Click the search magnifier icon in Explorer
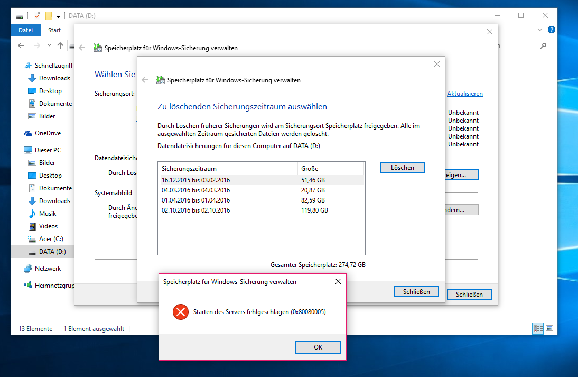Screen dimensions: 578x377 coord(543,46)
